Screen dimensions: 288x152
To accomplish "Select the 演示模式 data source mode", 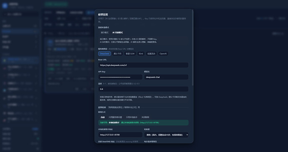I will point(104,32).
